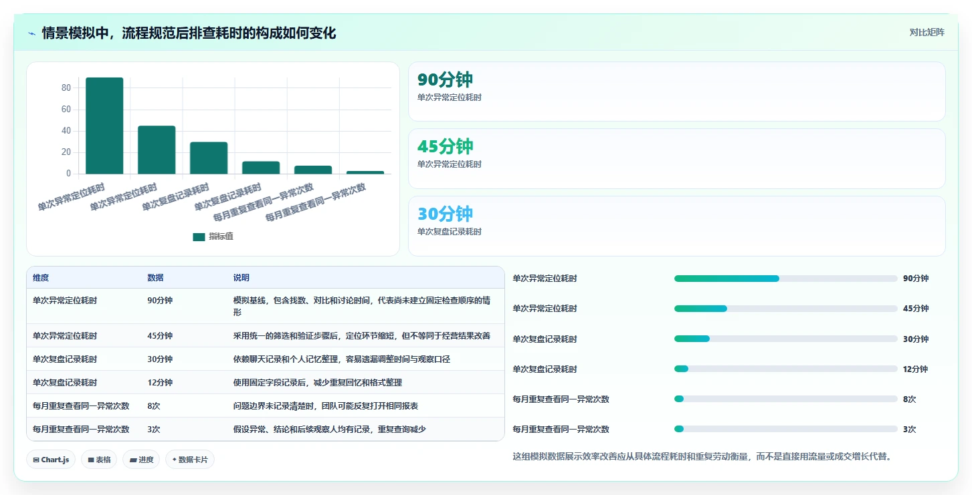Screen dimensions: 972x495
Task: Click the progress bar ending at 8次
Action: pos(786,399)
